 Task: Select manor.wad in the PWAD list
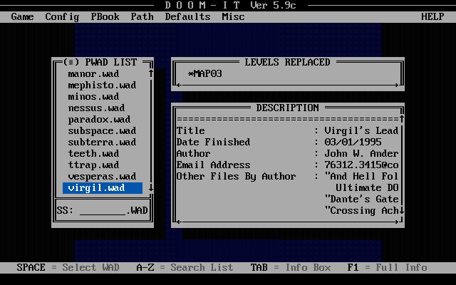pos(103,74)
